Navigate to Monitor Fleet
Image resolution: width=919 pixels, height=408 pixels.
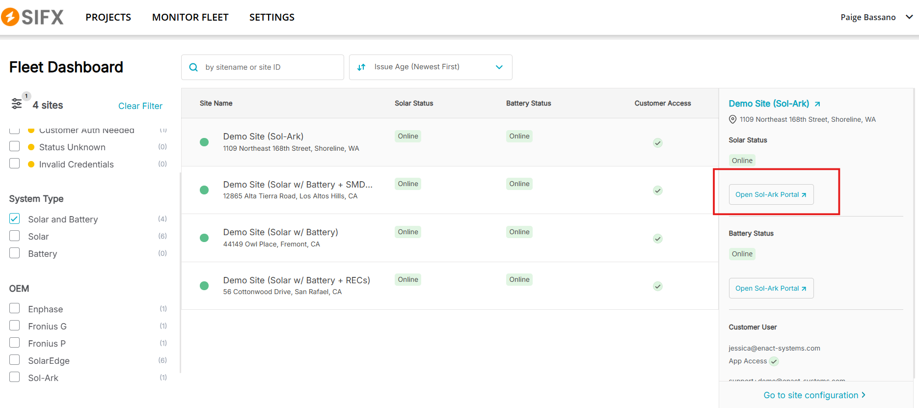190,17
